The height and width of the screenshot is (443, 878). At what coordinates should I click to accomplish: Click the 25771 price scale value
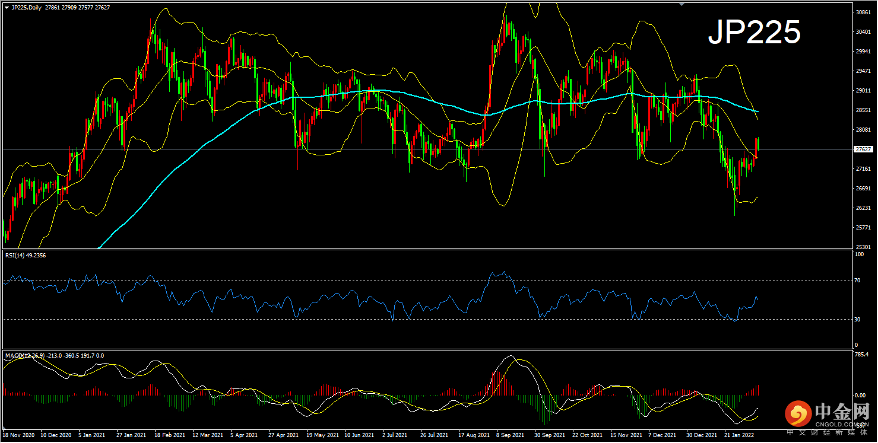click(864, 228)
